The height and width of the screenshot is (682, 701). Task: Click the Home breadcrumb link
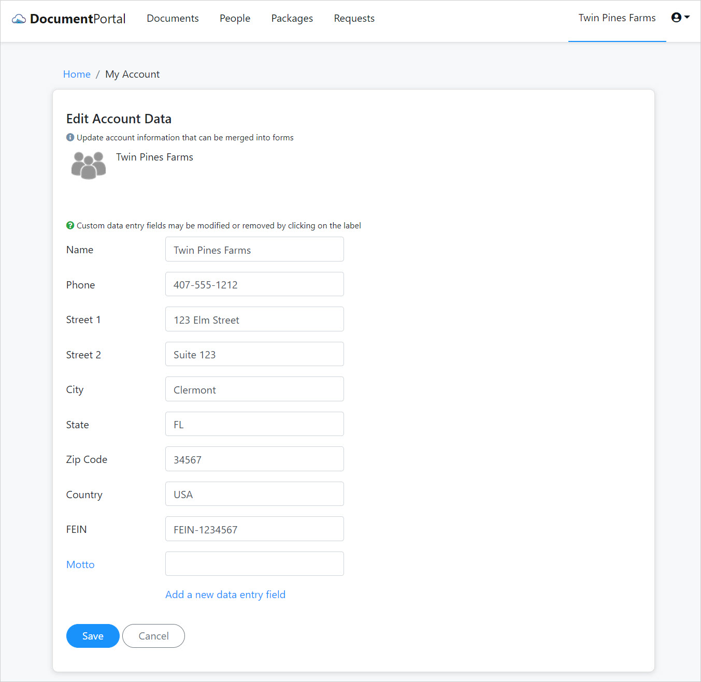77,74
